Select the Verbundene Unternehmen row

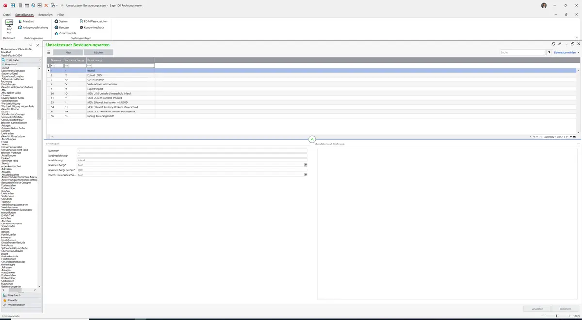point(311,84)
